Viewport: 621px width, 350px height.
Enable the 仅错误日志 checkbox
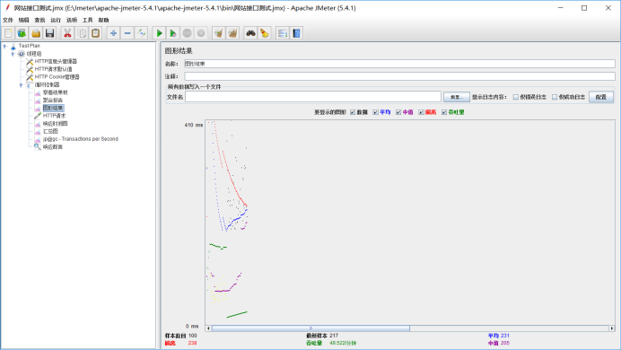click(516, 97)
